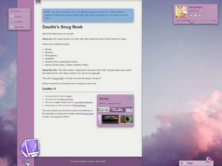Click the purple computer monitor illustration
222x166 pixels.
[x=30, y=148]
